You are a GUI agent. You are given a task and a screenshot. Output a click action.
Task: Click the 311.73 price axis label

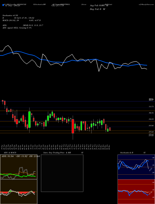151,107
